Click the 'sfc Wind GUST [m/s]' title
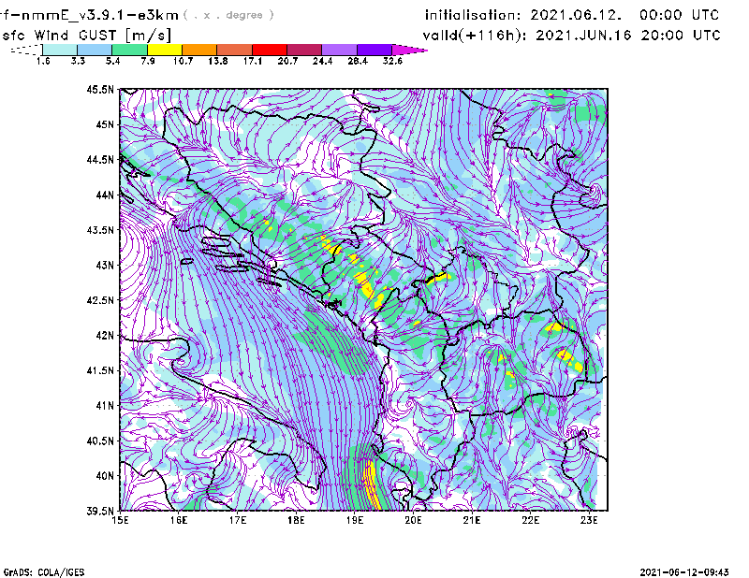 tap(86, 36)
